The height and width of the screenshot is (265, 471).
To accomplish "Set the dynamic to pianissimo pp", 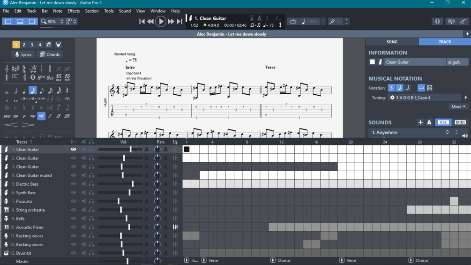I will tap(15, 116).
